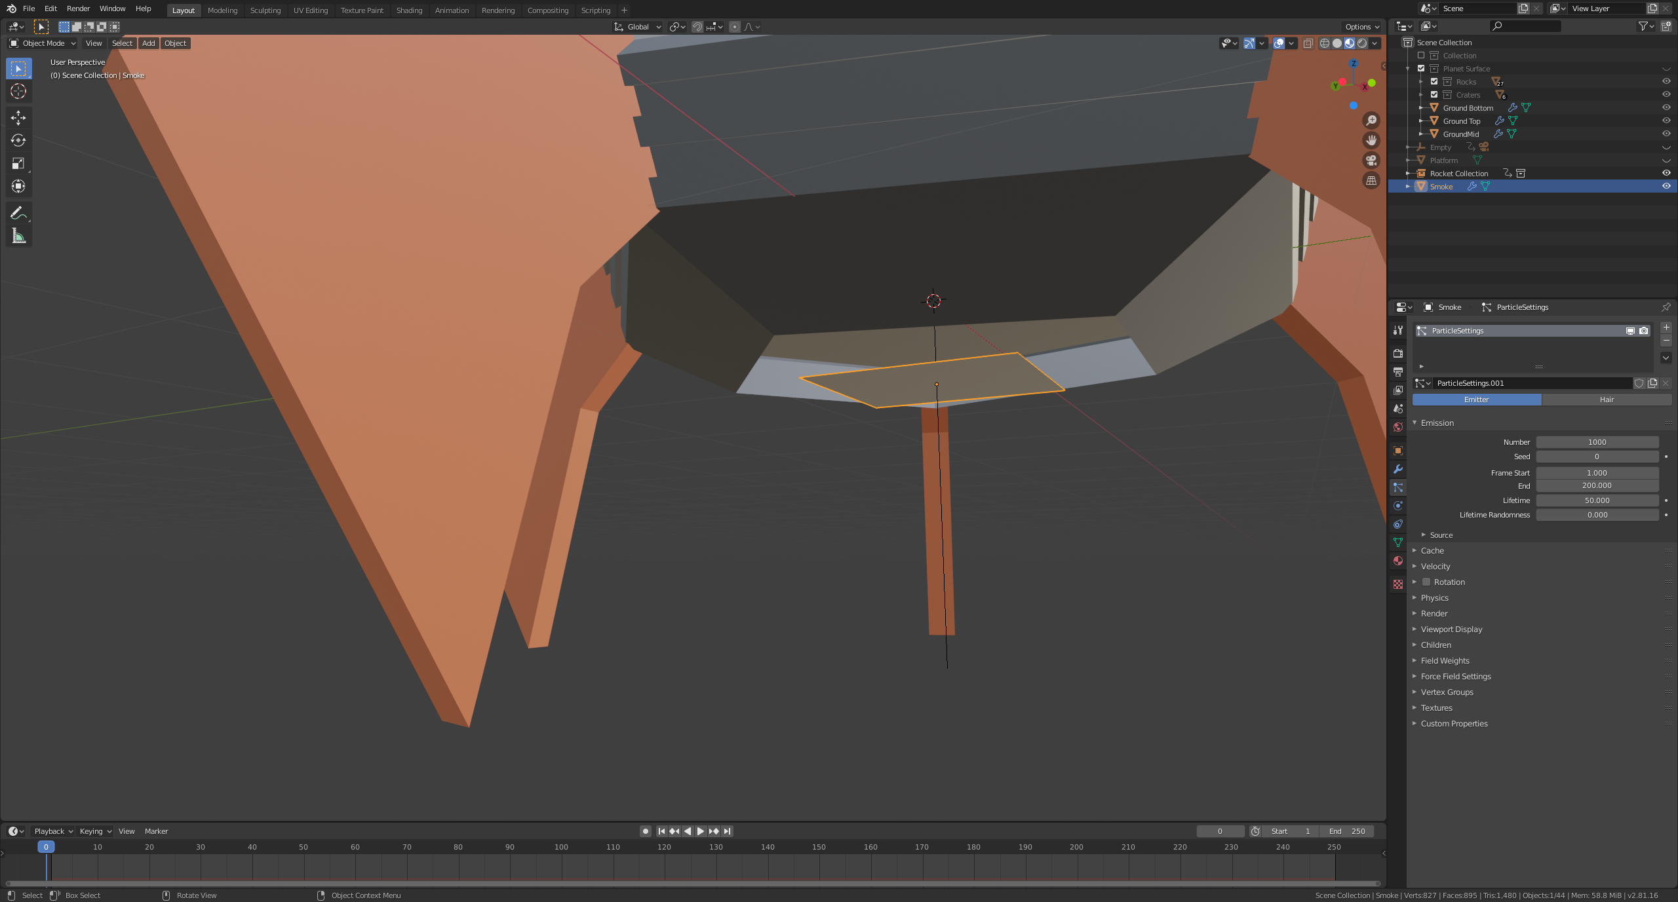Select the Measure tool
1678x902 pixels.
(x=18, y=236)
